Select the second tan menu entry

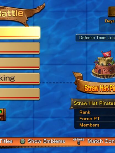[20, 48]
